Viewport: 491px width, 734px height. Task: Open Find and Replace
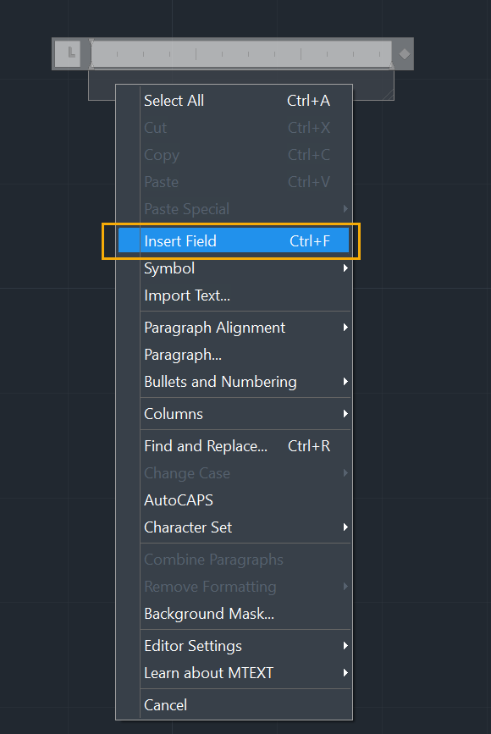click(x=234, y=446)
